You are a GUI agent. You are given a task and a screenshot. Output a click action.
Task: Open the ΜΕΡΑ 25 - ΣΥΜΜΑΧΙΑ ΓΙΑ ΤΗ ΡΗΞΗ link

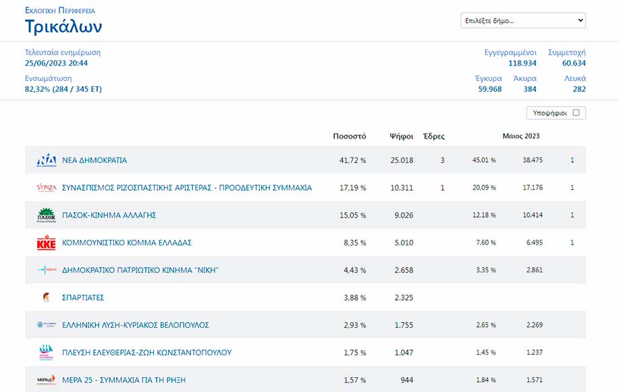(124, 380)
